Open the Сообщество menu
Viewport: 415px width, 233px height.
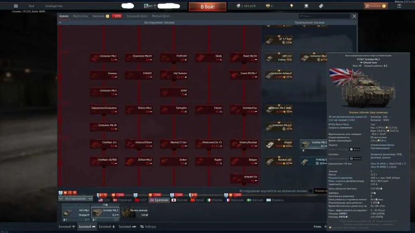coord(54,6)
